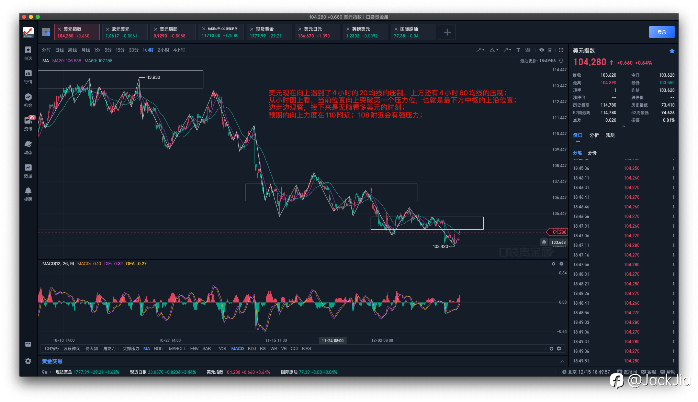Delete drawings with the trash icon
This screenshot has height=402, width=698.
550,50
